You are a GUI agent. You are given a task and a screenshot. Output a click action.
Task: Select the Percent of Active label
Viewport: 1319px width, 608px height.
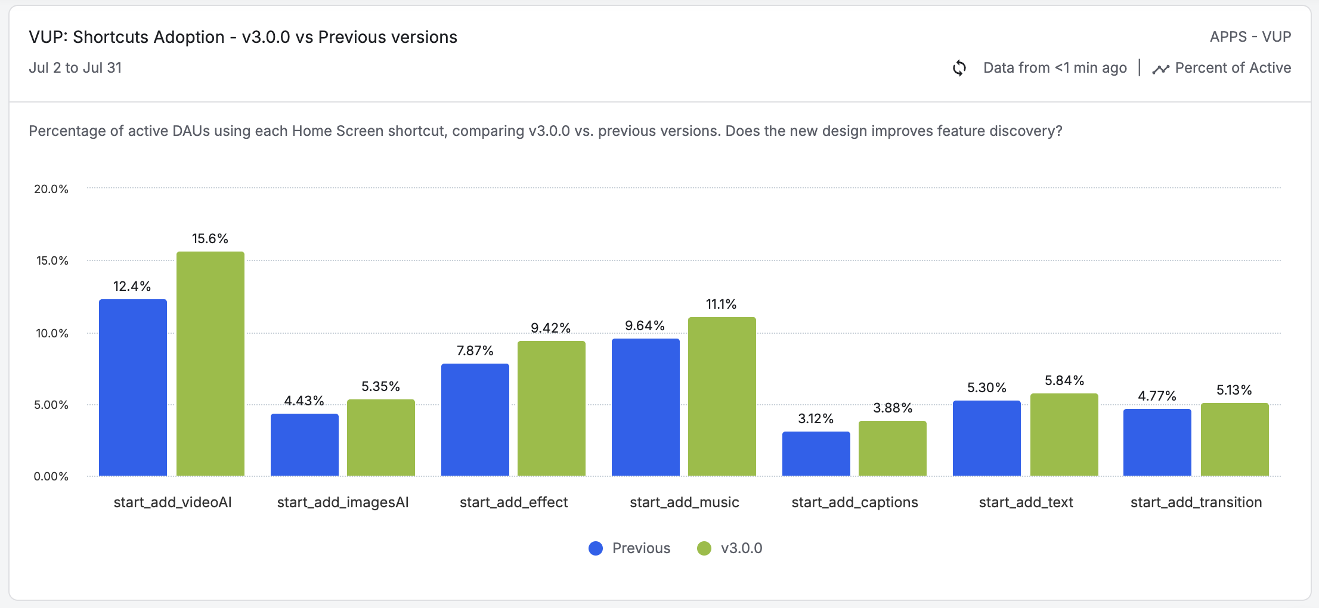click(x=1233, y=68)
